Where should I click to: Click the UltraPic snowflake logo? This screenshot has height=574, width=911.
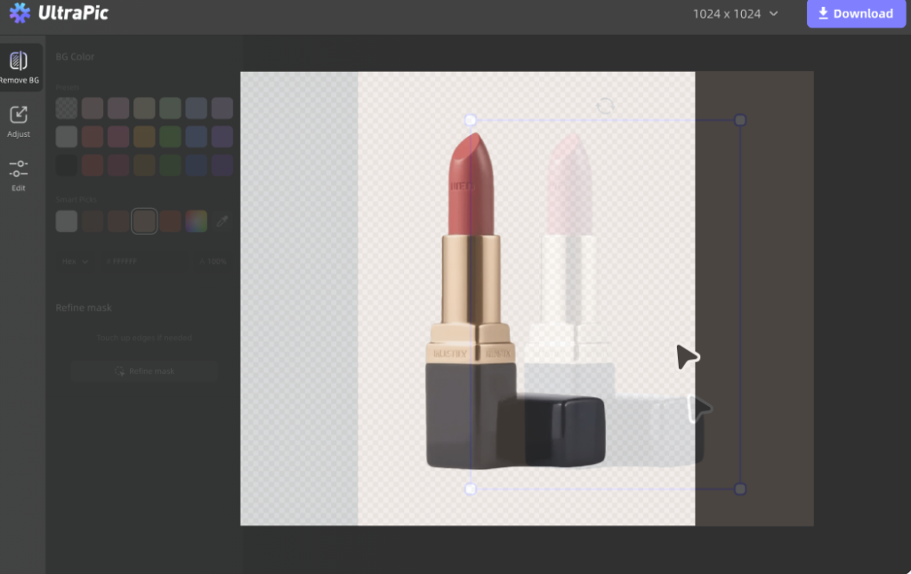point(20,12)
